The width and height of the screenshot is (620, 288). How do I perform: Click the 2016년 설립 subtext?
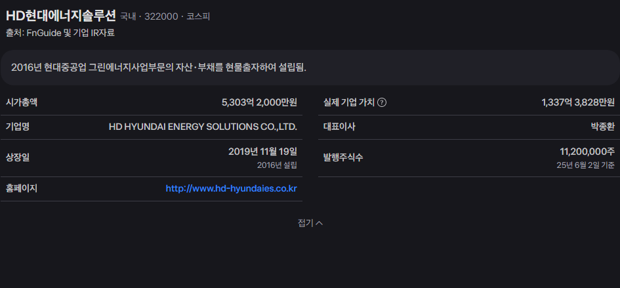tap(277, 165)
